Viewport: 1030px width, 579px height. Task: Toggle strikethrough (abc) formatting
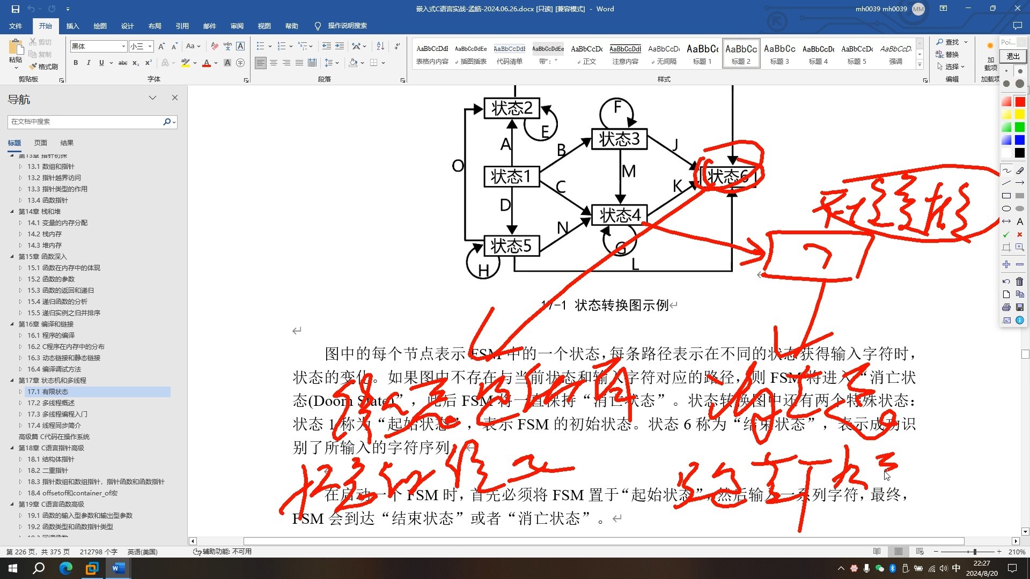coord(123,63)
